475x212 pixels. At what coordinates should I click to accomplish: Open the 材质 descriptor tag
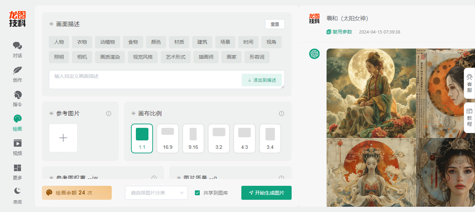click(179, 42)
